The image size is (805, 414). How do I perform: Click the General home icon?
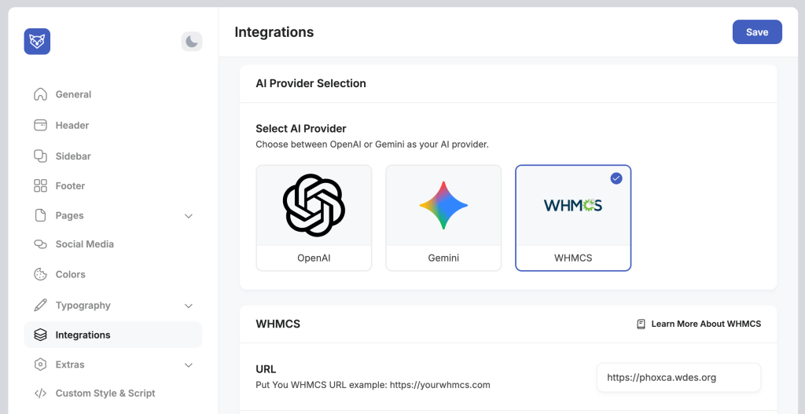41,94
